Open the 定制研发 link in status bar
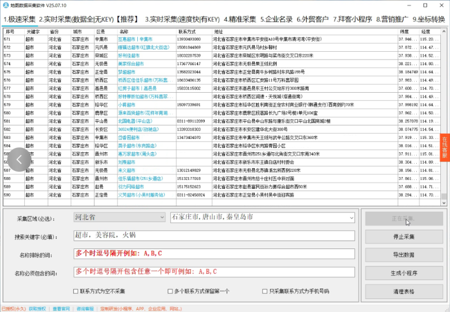 point(141,309)
